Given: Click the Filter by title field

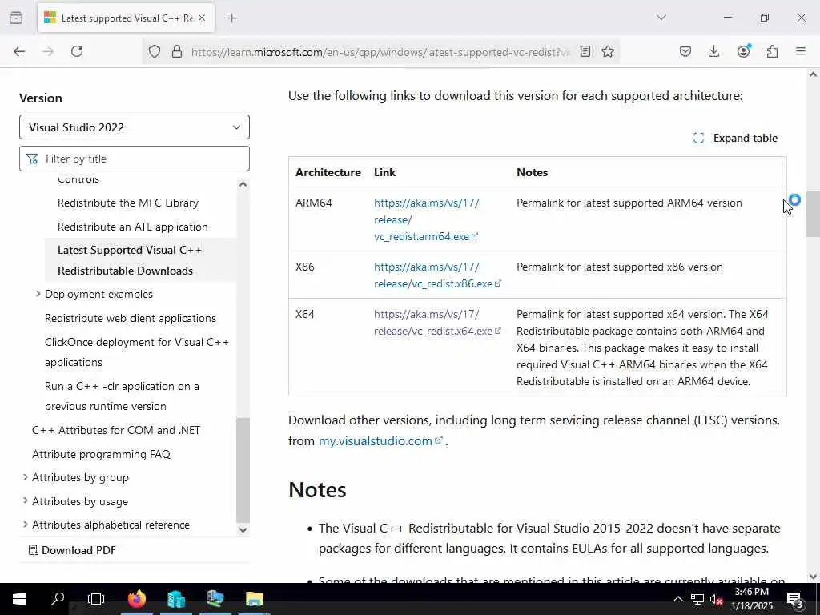Looking at the screenshot, I should [135, 159].
